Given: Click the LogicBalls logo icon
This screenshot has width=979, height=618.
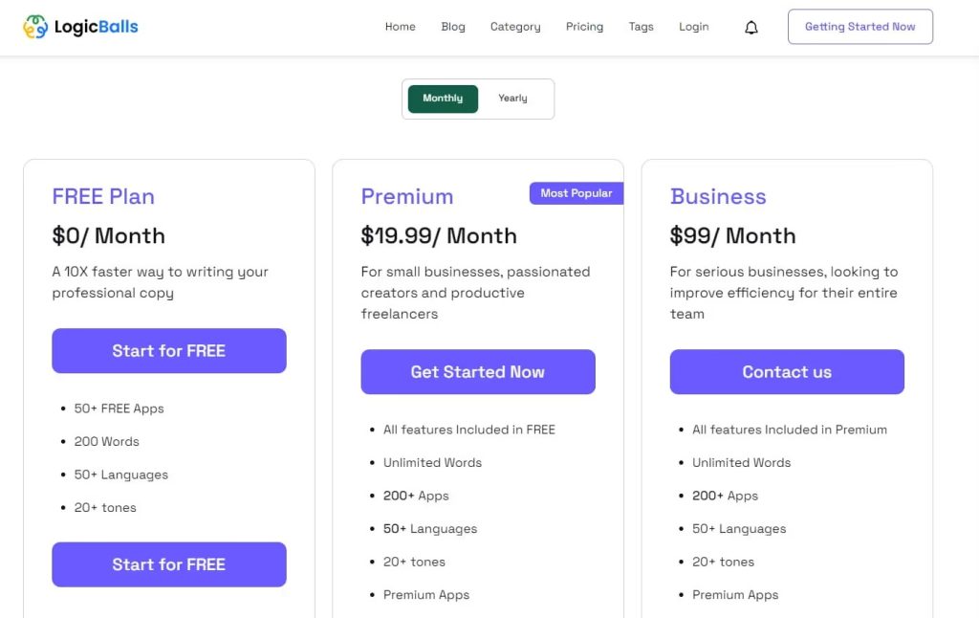Looking at the screenshot, I should [x=35, y=27].
